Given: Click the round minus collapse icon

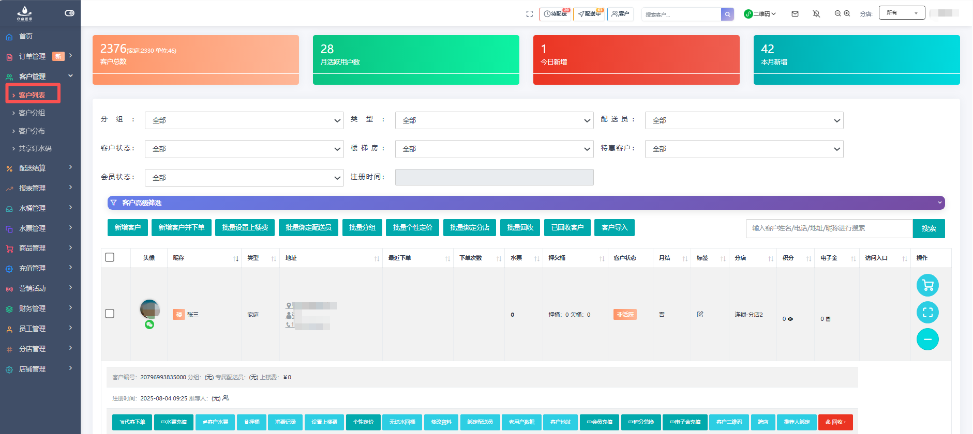Looking at the screenshot, I should click(x=927, y=339).
